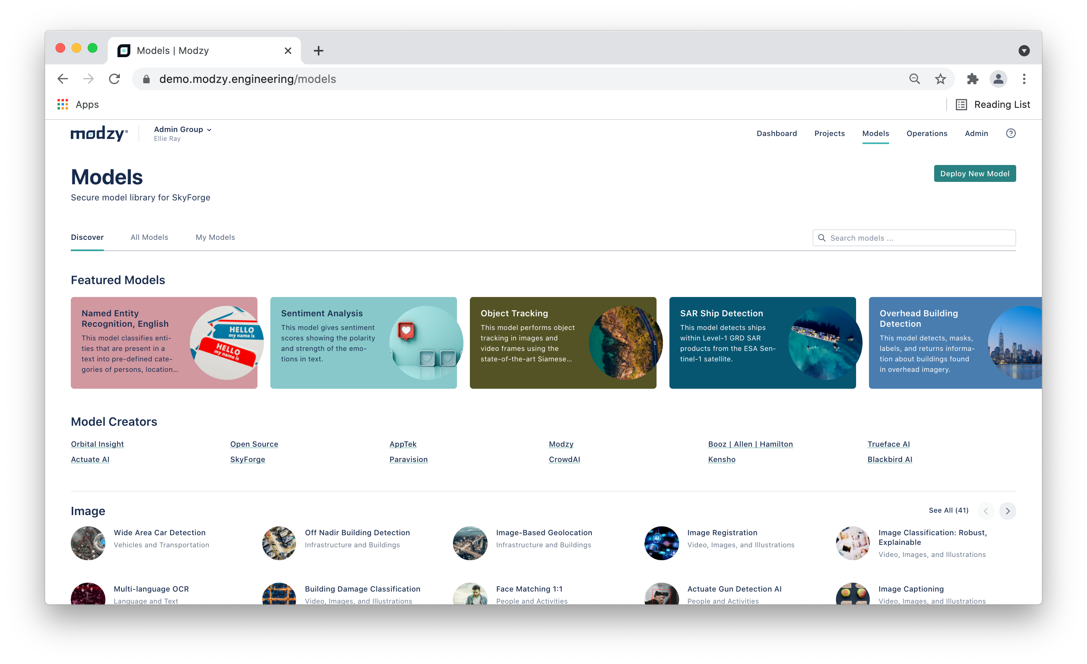Open the Operations navigation item
This screenshot has width=1087, height=664.
click(926, 133)
